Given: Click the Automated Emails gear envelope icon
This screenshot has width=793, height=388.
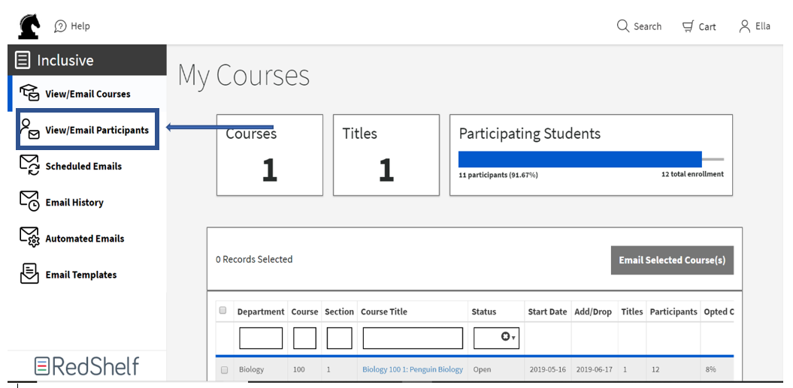Looking at the screenshot, I should tap(29, 237).
